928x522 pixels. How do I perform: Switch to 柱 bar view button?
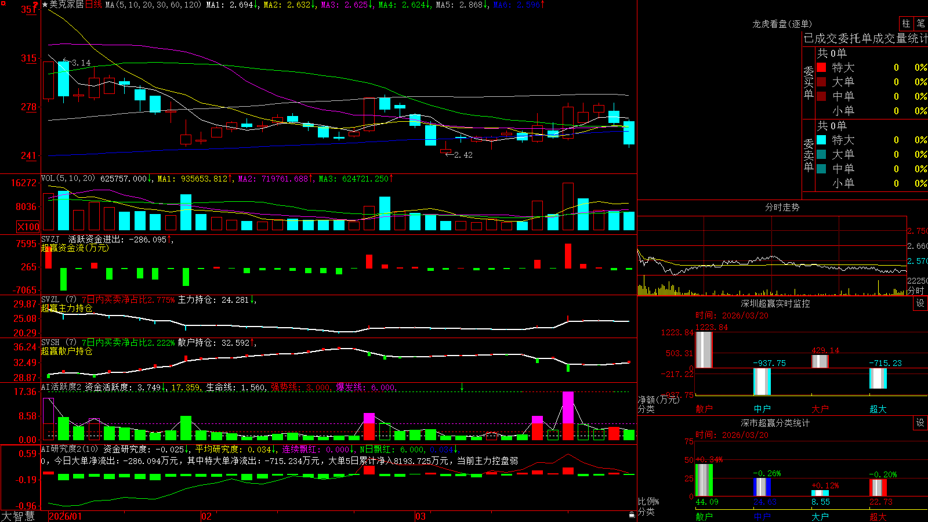click(906, 23)
